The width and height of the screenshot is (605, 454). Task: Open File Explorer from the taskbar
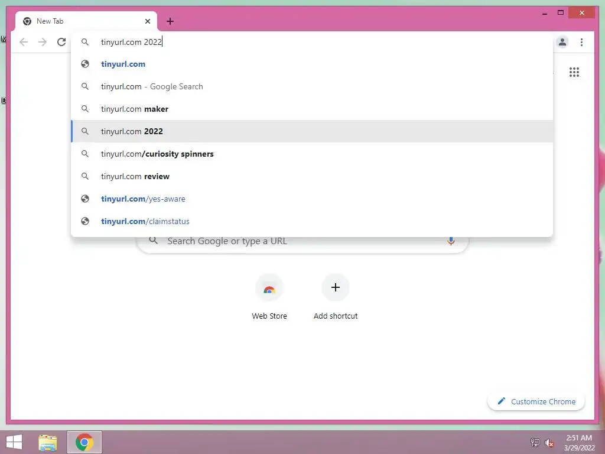[x=48, y=442]
